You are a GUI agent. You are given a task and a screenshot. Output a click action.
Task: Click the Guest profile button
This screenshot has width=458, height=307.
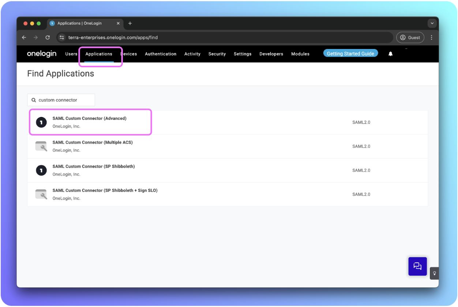coord(410,37)
